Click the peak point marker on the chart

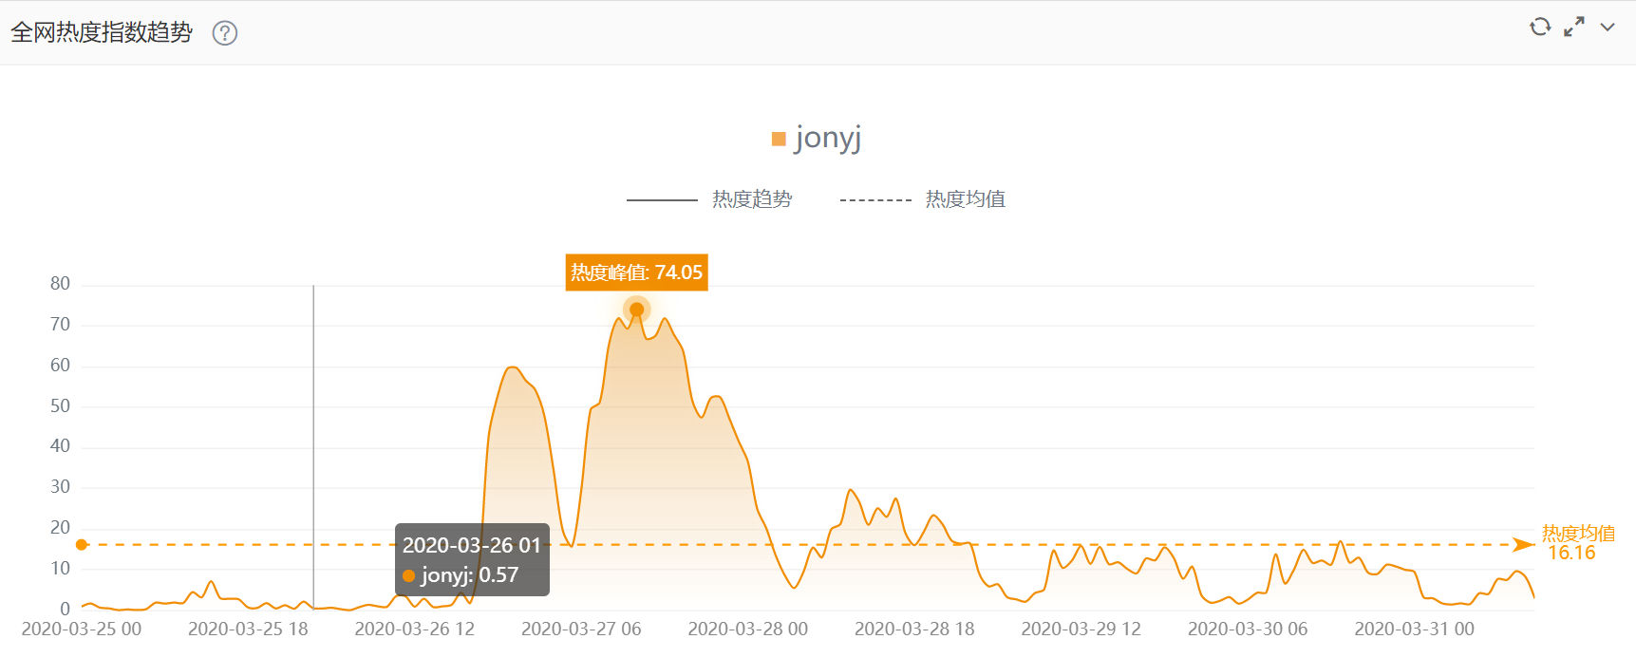coord(636,310)
